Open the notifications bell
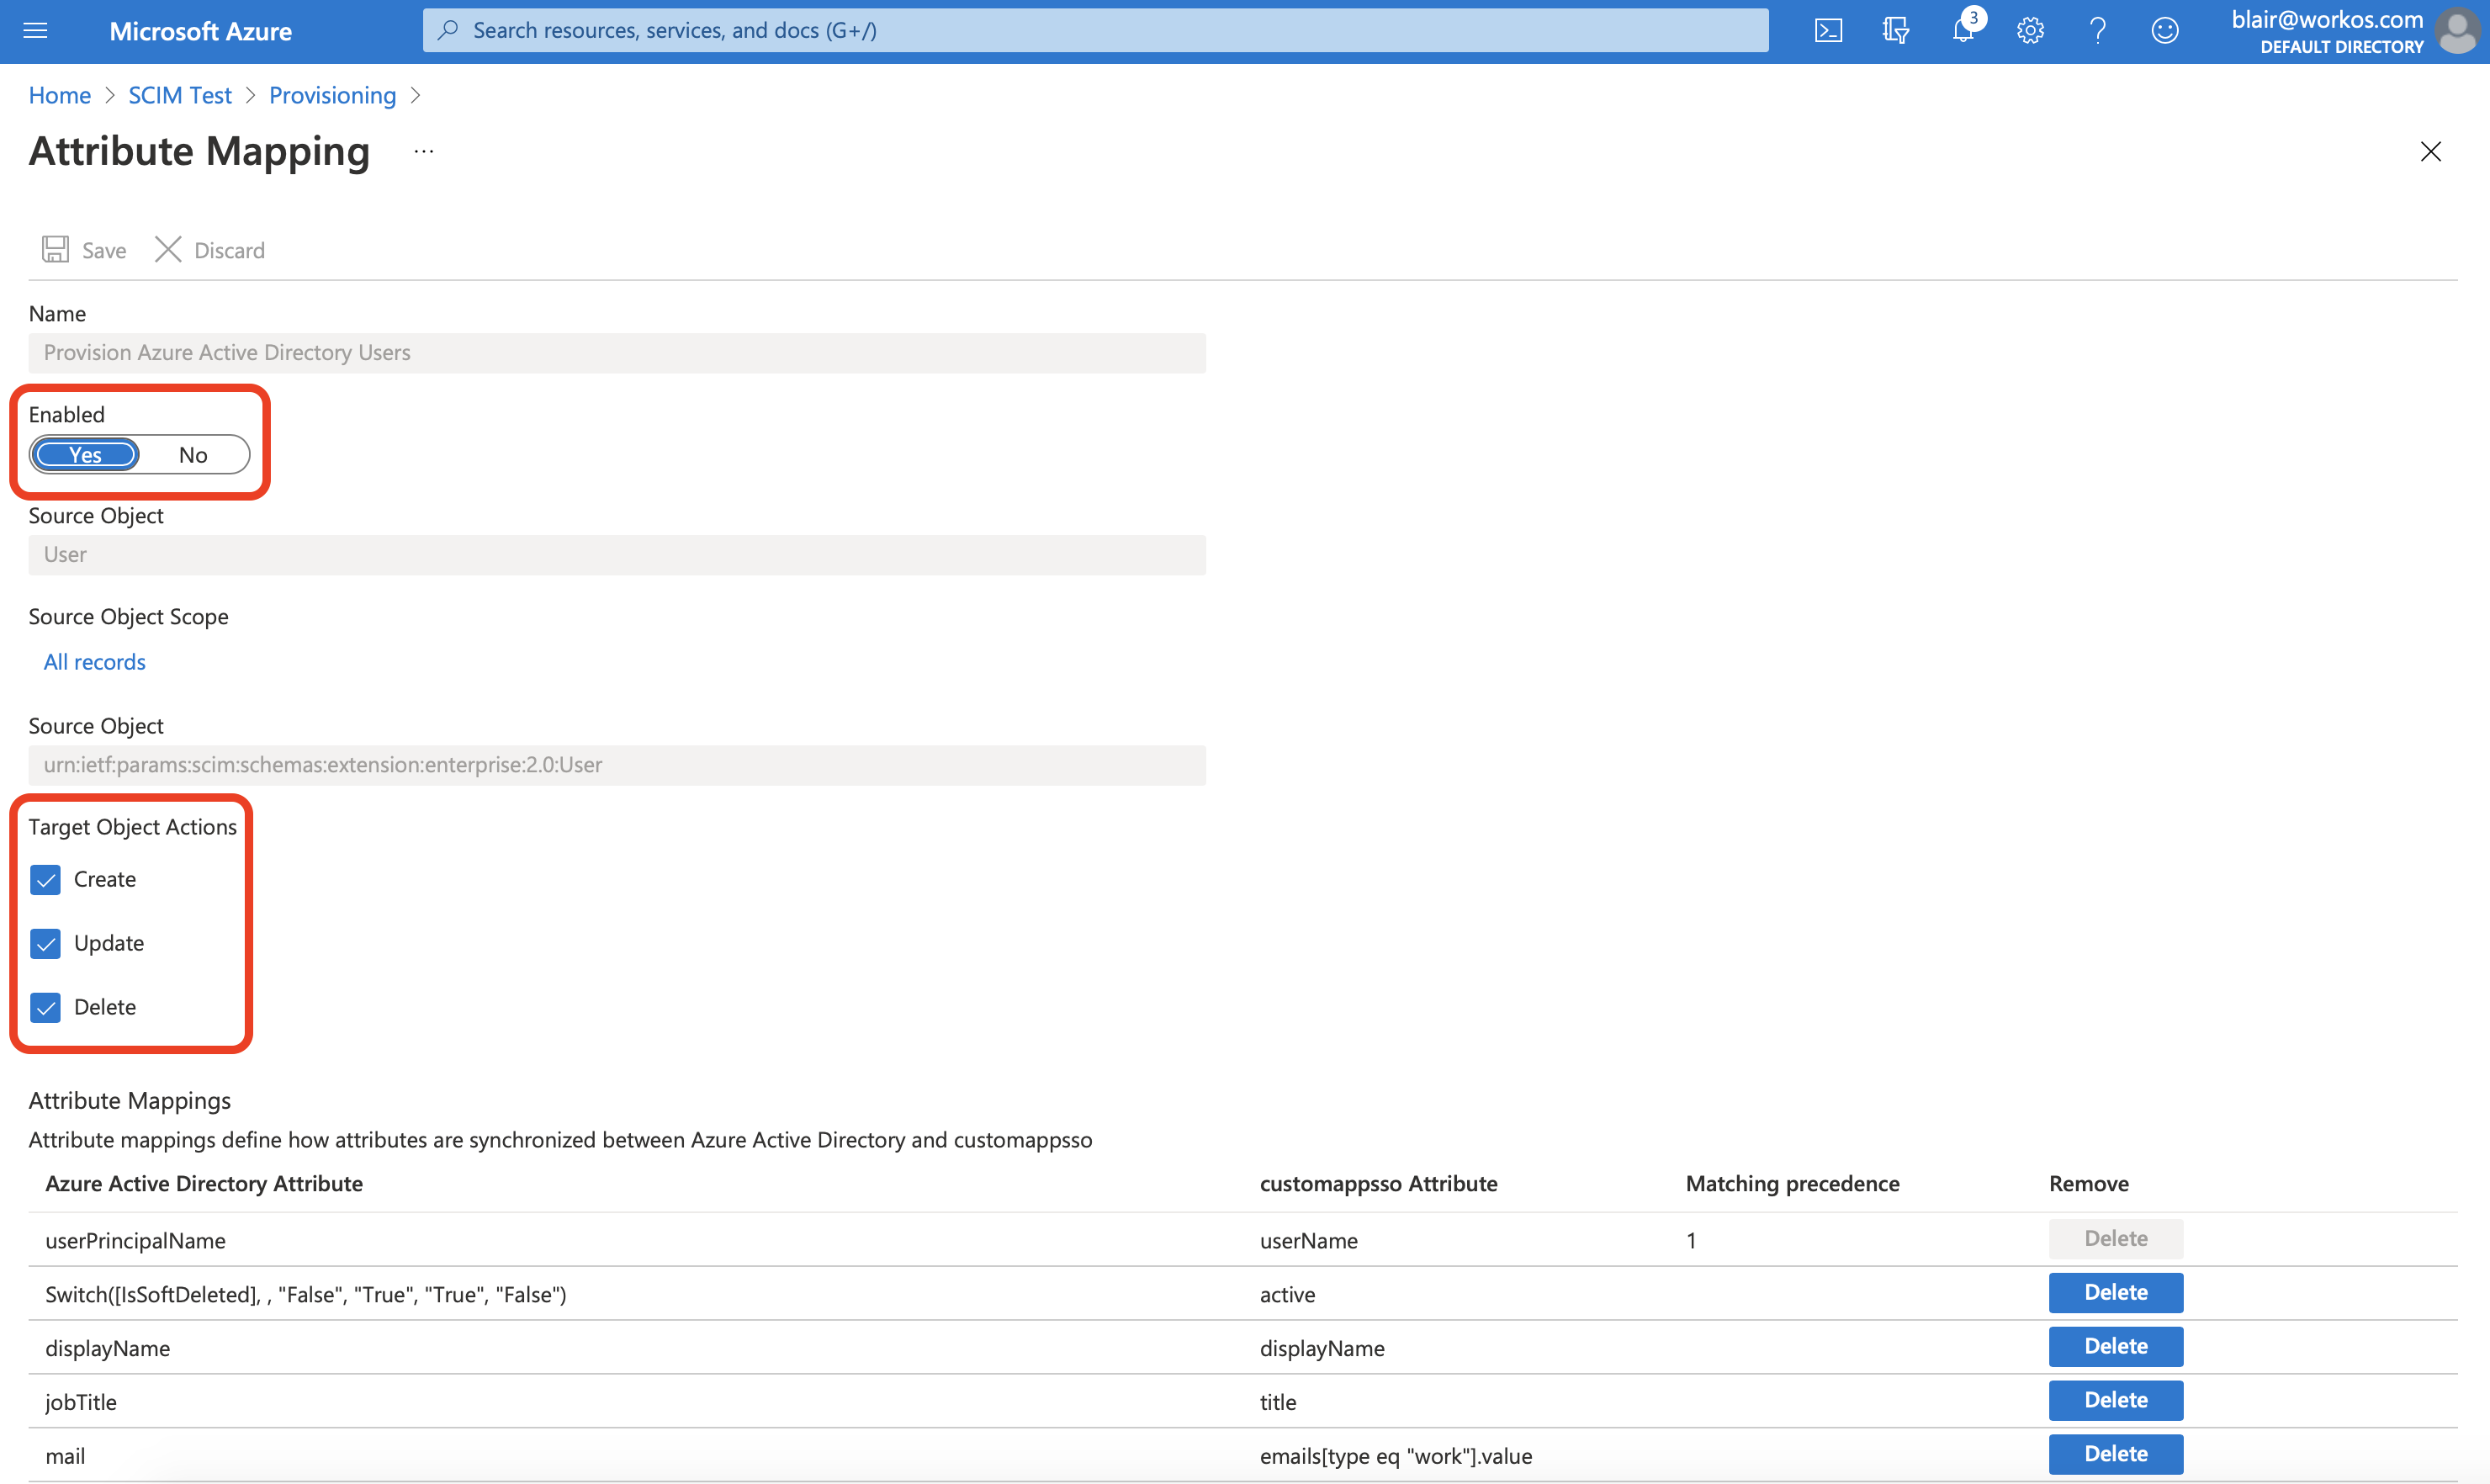 pyautogui.click(x=1964, y=30)
